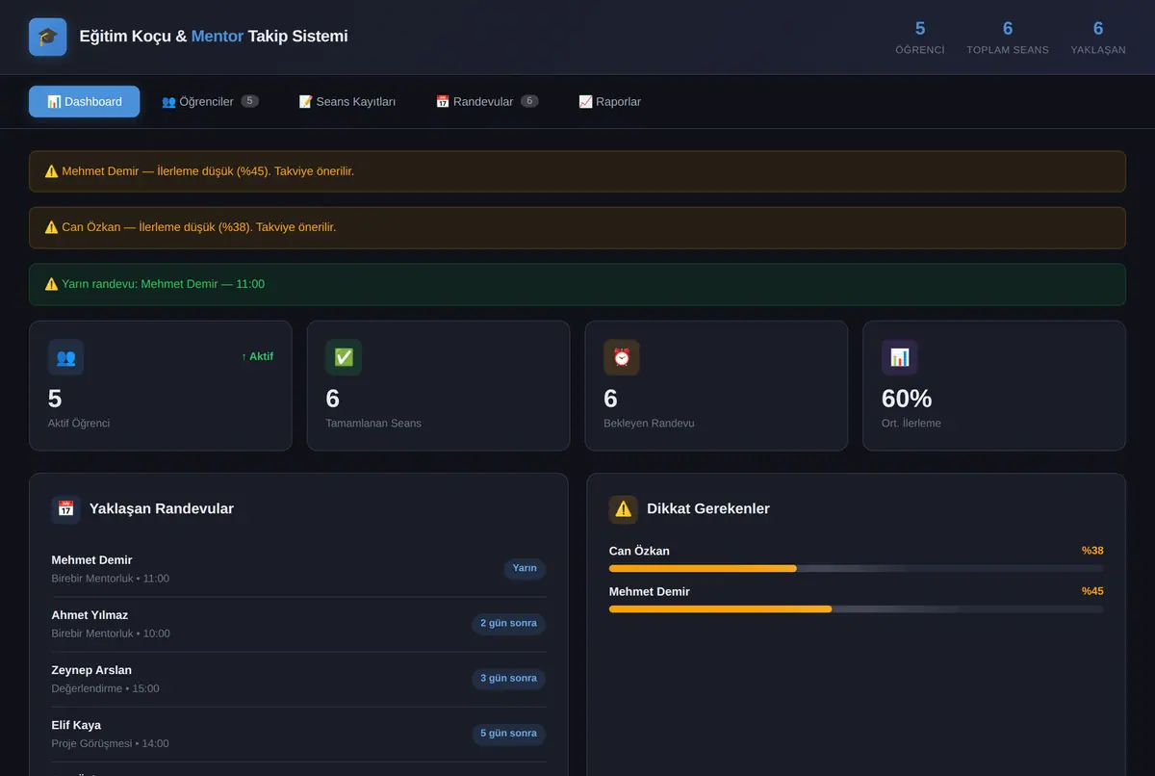Click the Yarın randevu alert banner
Image resolution: width=1155 pixels, height=776 pixels.
point(577,284)
